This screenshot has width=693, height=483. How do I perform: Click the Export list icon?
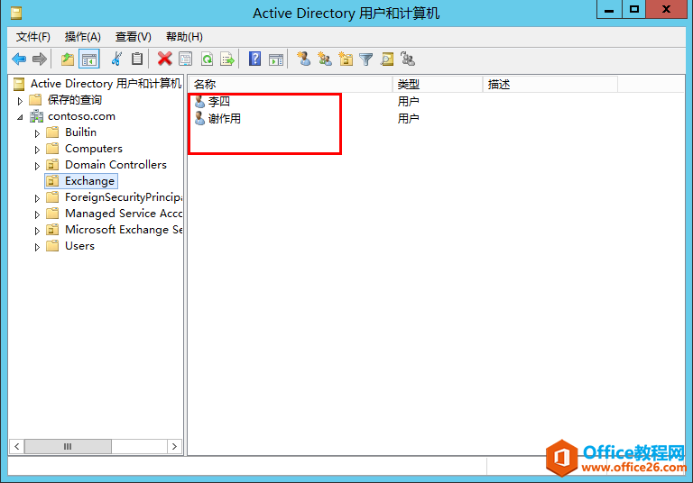coord(227,59)
